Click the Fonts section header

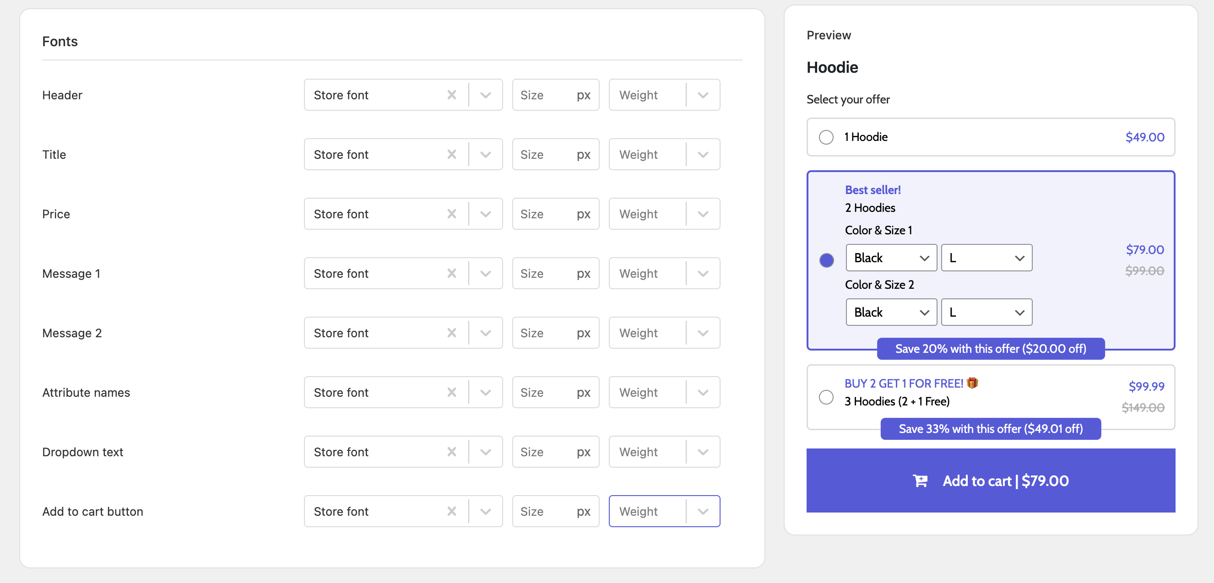click(x=60, y=41)
